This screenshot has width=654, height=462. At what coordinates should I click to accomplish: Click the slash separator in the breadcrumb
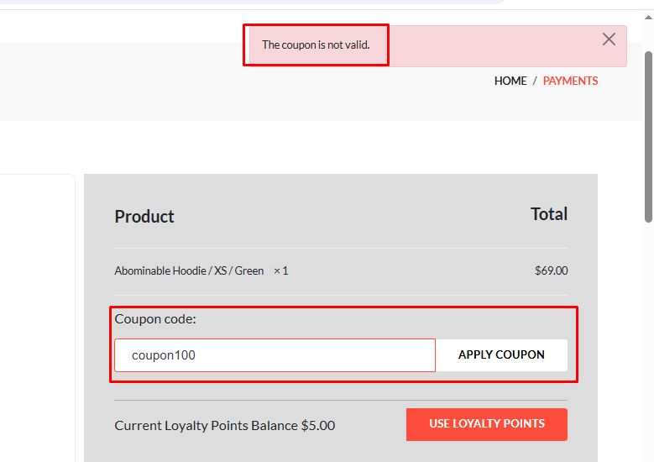(x=535, y=81)
